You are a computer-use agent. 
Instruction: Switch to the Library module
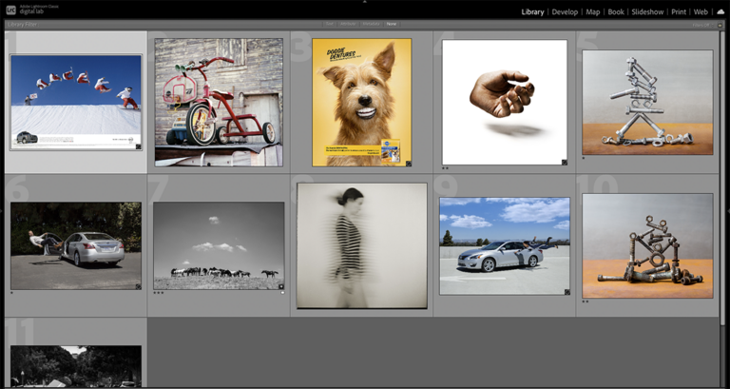[532, 12]
